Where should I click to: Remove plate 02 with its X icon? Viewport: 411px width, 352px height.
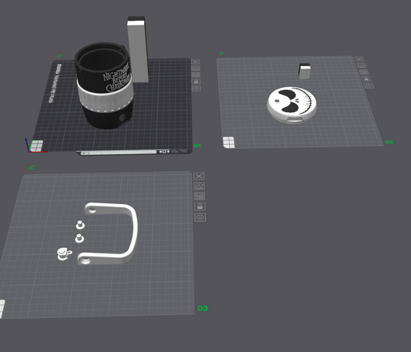coord(359,59)
